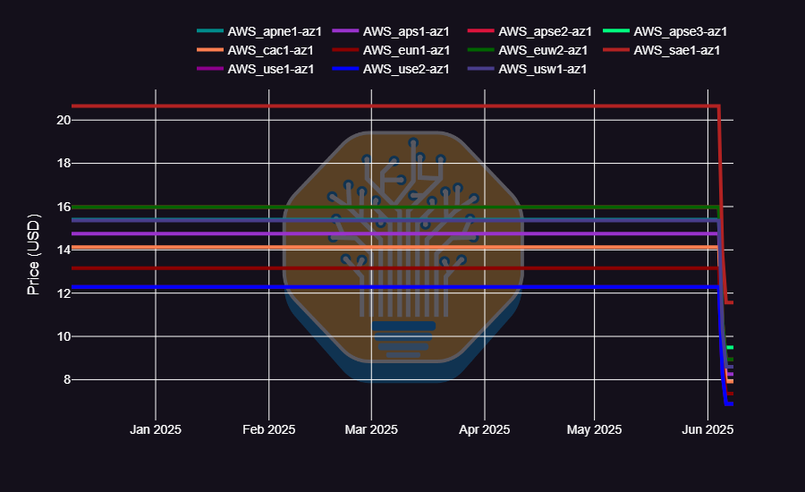Toggle AWS_apne1-az1 series in legend
Screen dimensions: 805x492
pyautogui.click(x=259, y=31)
